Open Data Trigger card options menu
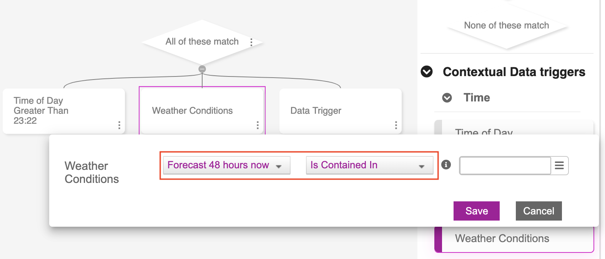Screen dimensions: 605x259 pyautogui.click(x=396, y=125)
